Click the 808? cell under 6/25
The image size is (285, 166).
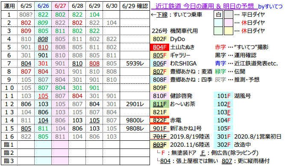pyautogui.click(x=26, y=15)
